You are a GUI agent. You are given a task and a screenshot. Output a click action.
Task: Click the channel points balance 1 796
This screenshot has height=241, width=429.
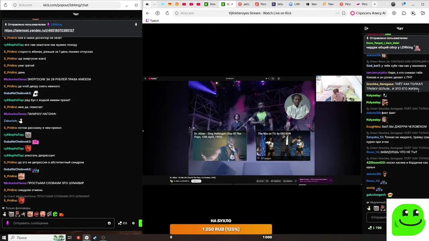[x=375, y=228]
